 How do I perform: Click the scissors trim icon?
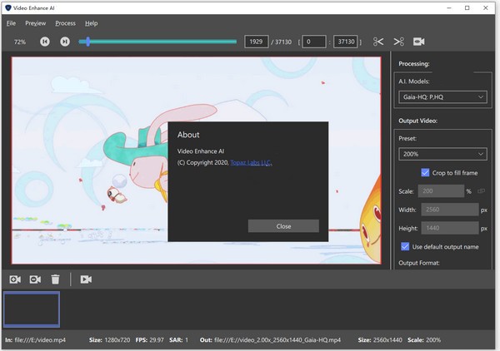[379, 42]
